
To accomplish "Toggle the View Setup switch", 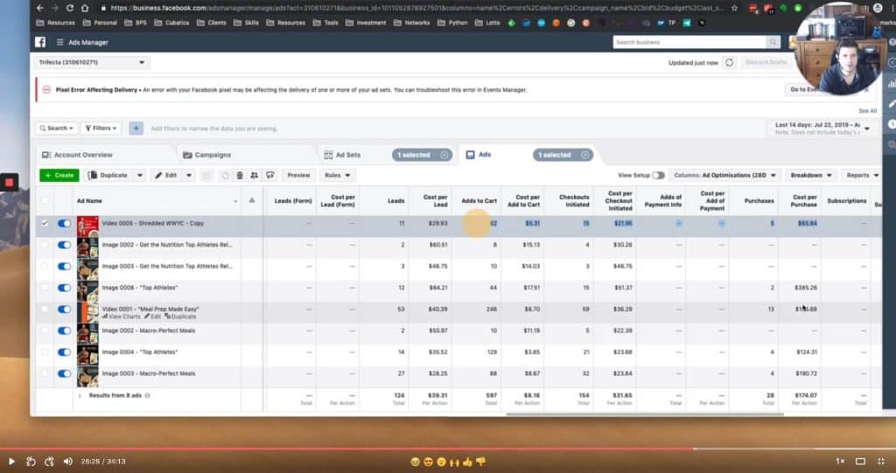I will click(x=657, y=175).
